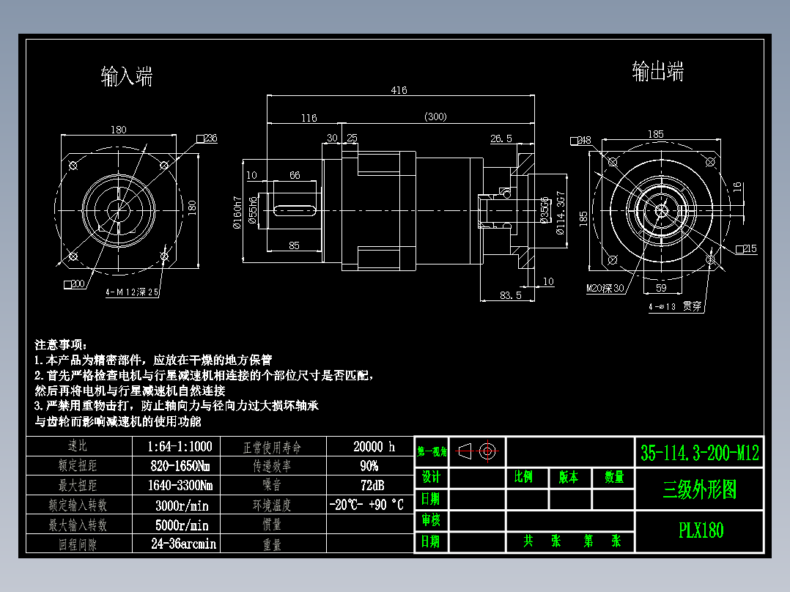Click the 数量 quantity cell
Screen dimensions: 790x592
(614, 477)
